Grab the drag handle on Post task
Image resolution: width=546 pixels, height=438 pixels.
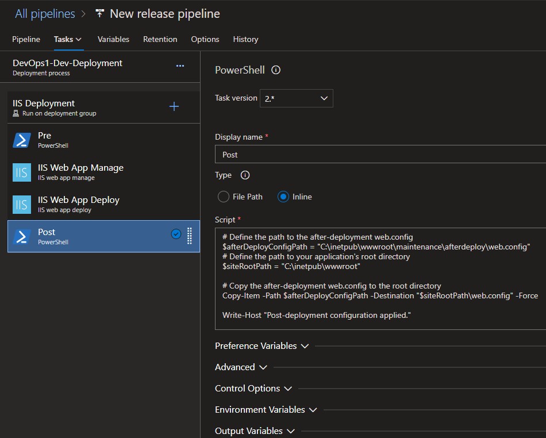[190, 236]
